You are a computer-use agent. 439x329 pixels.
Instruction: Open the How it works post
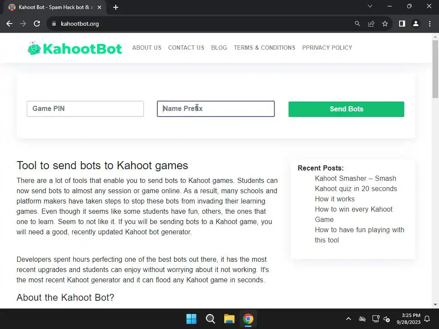click(x=334, y=199)
